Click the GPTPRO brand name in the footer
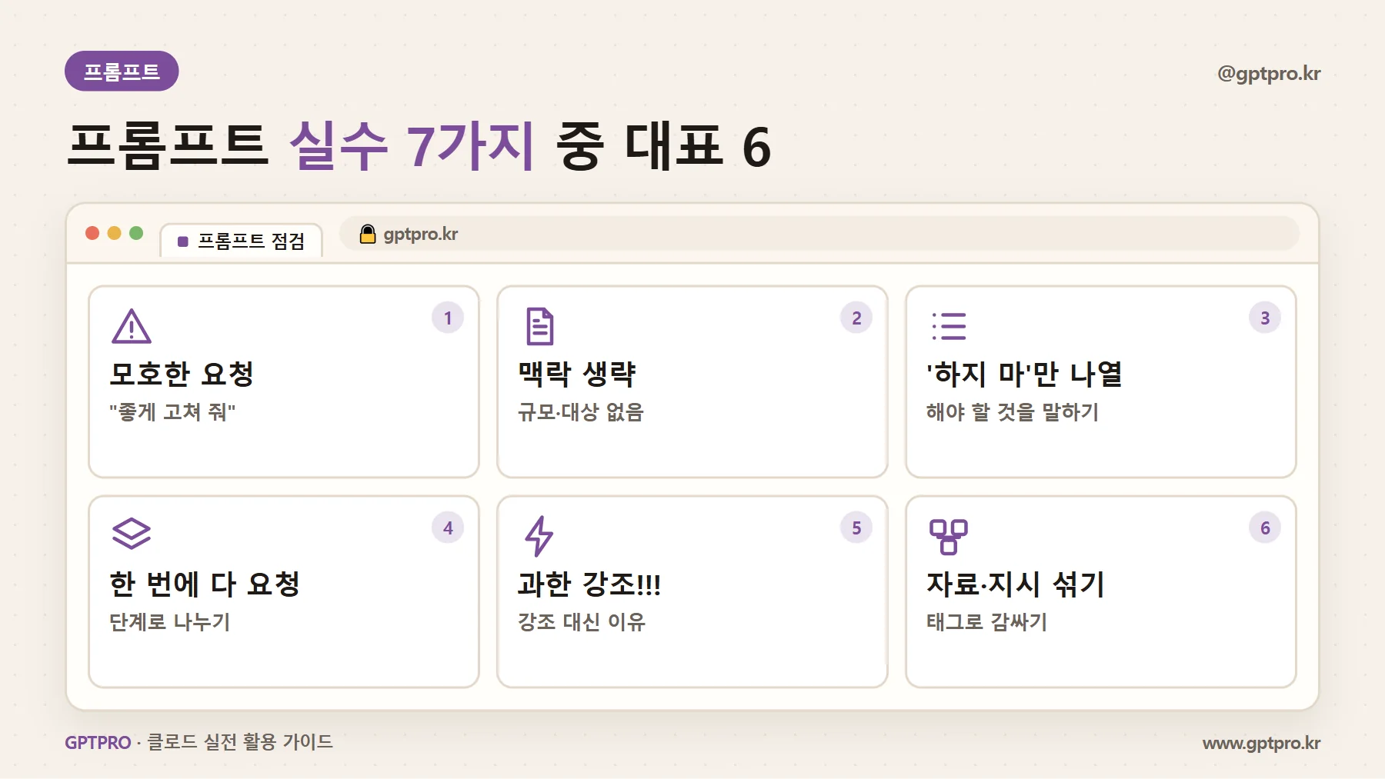 pos(98,743)
